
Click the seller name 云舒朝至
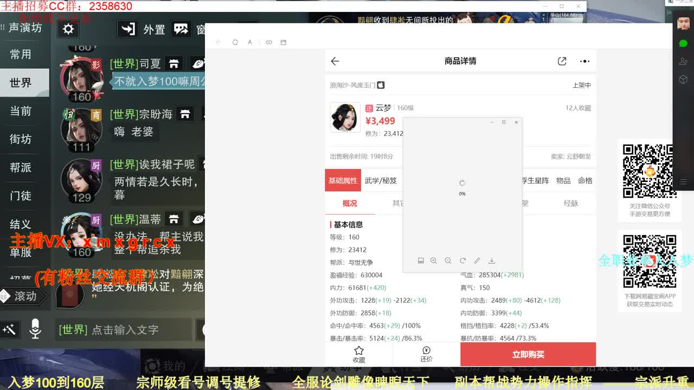pos(579,157)
